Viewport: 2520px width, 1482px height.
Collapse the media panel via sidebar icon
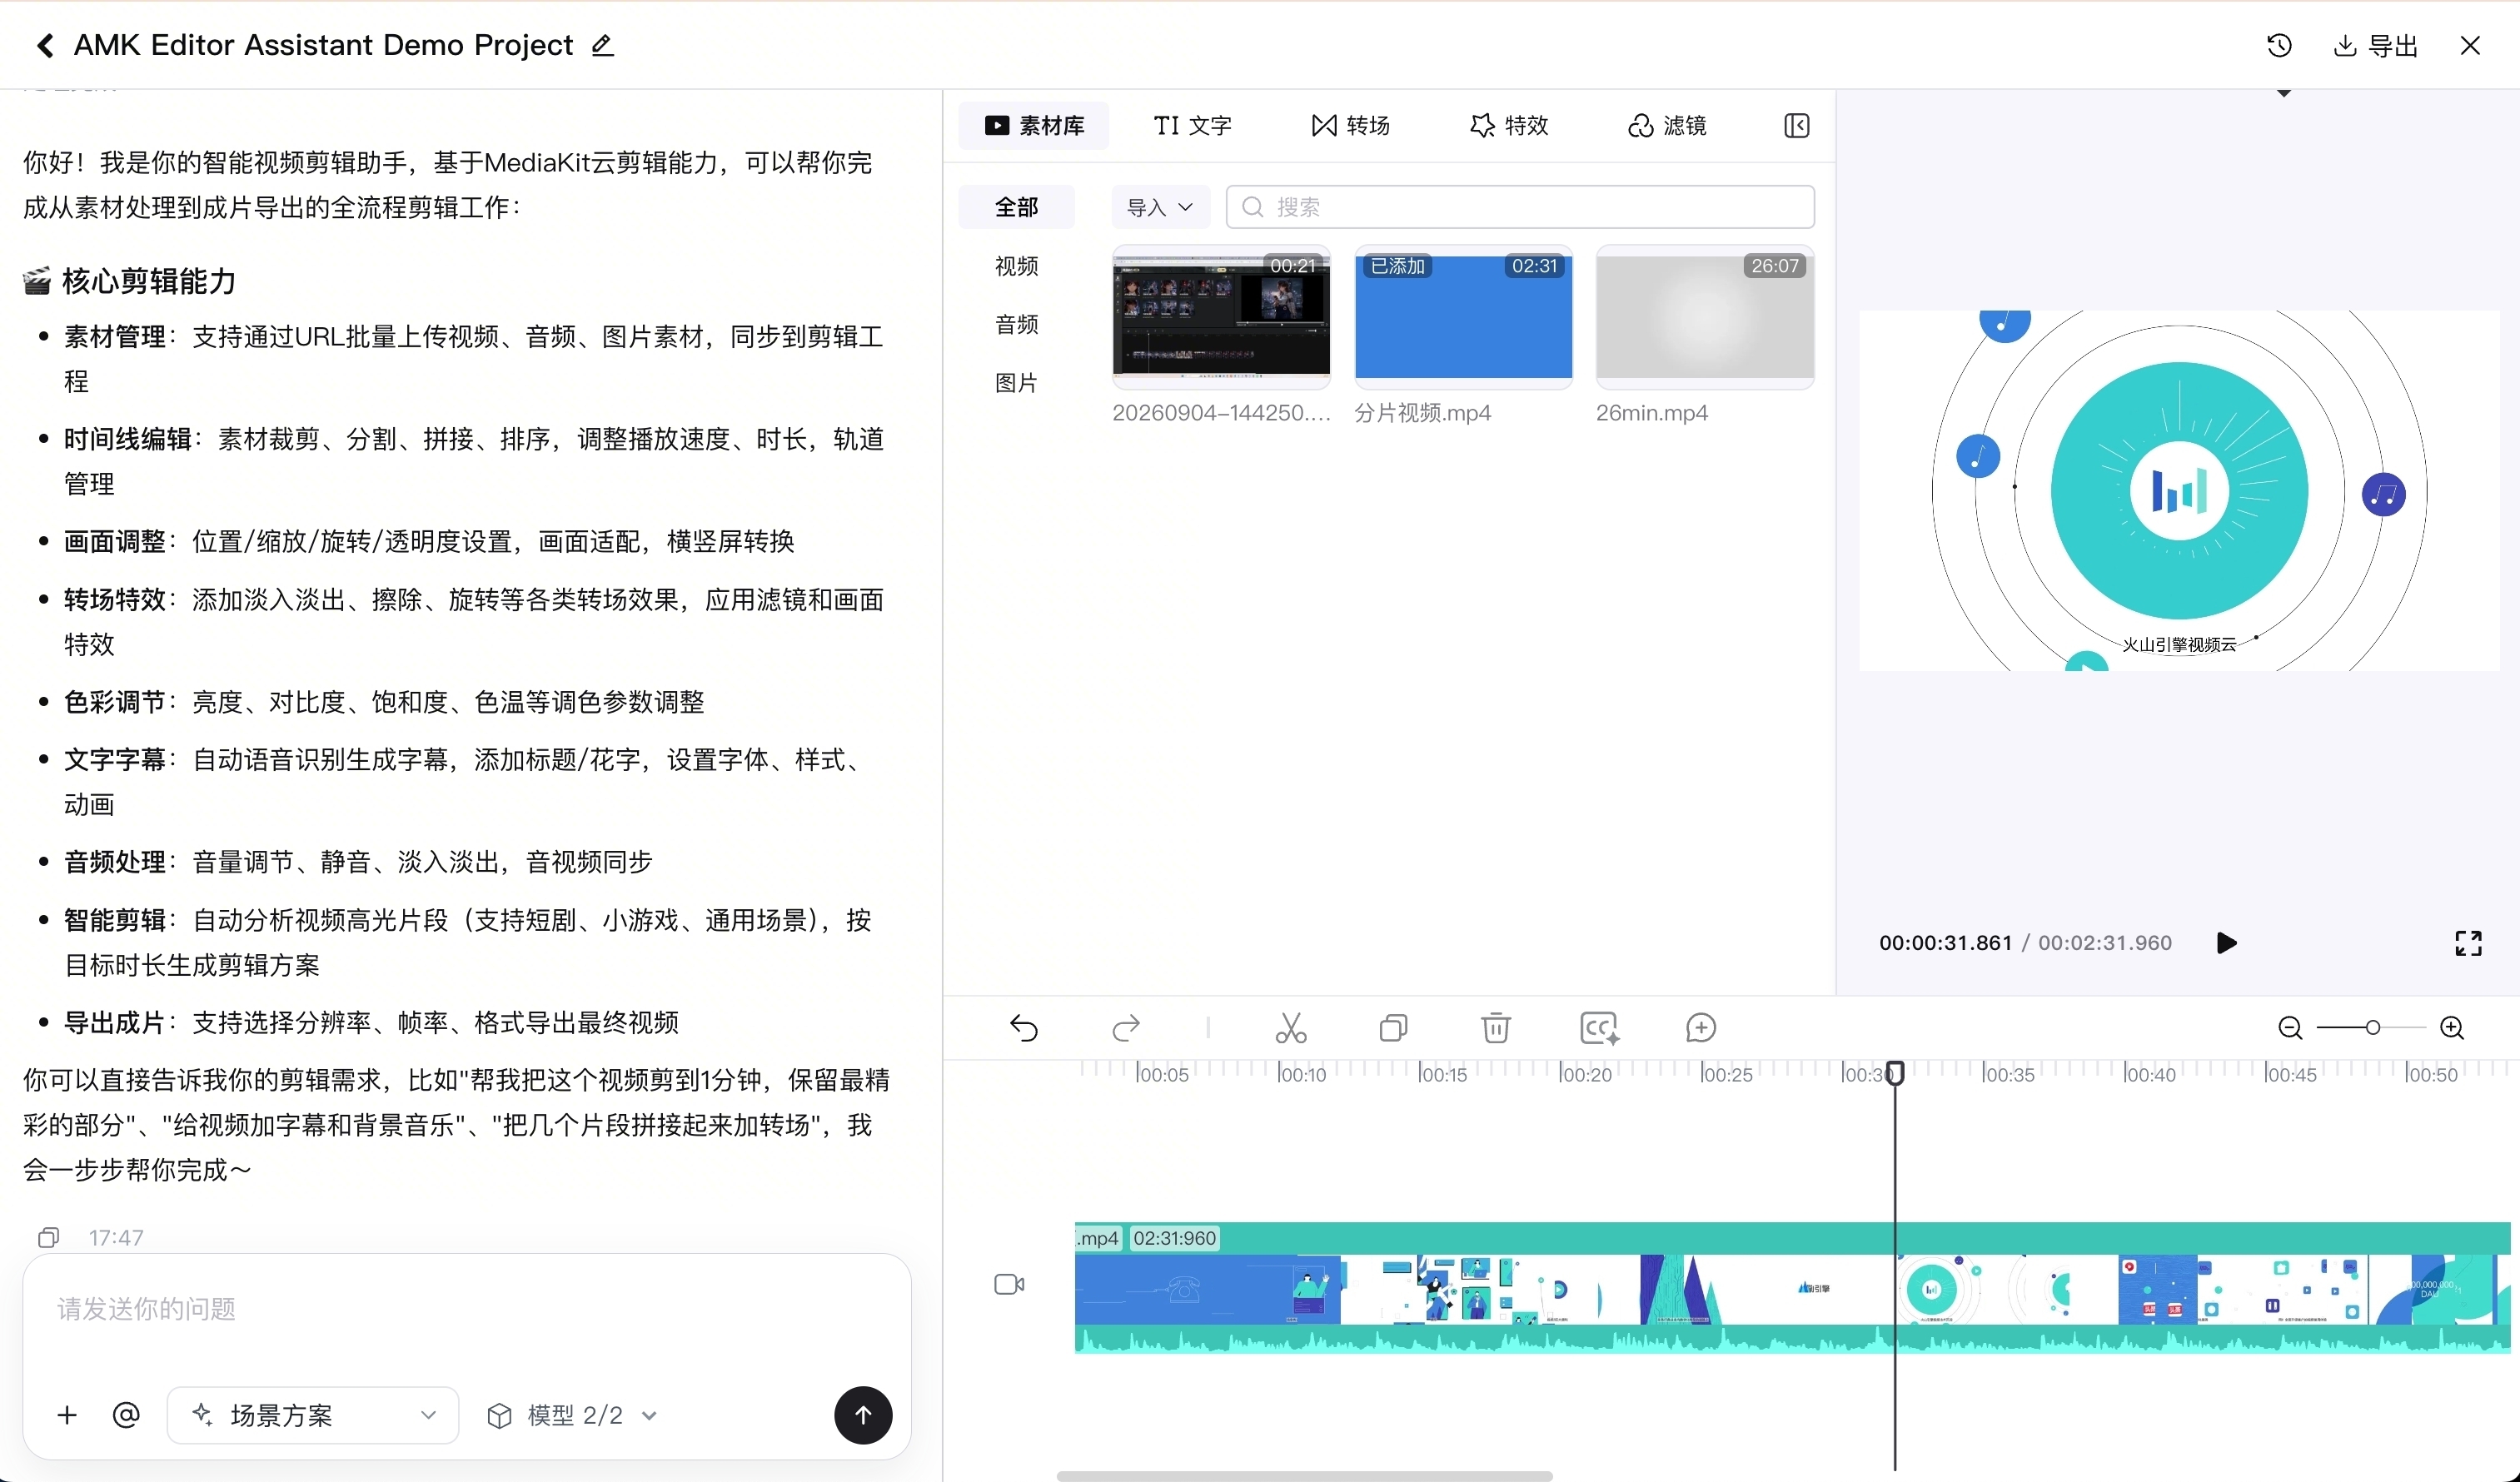(1796, 125)
